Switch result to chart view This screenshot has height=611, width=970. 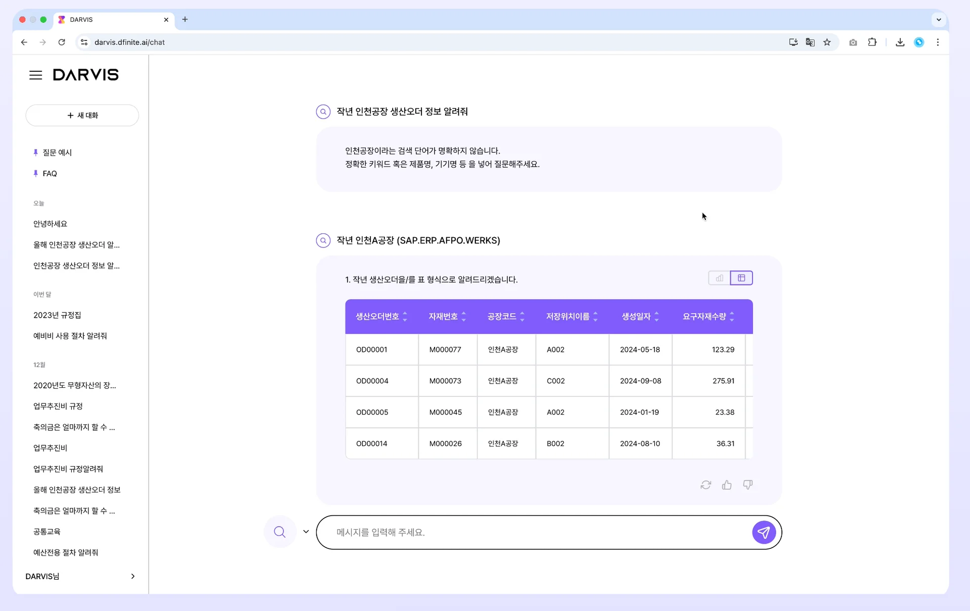point(719,278)
